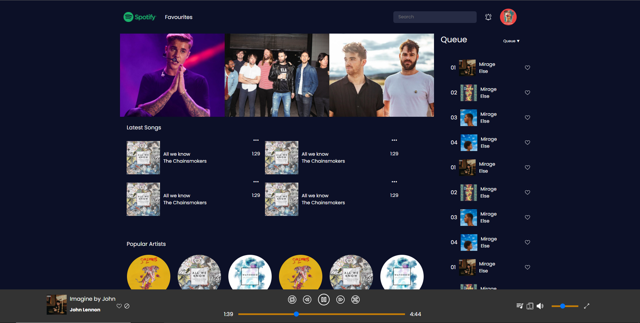The width and height of the screenshot is (640, 323).
Task: Open the John Lennon artist link in player
Action: point(85,310)
